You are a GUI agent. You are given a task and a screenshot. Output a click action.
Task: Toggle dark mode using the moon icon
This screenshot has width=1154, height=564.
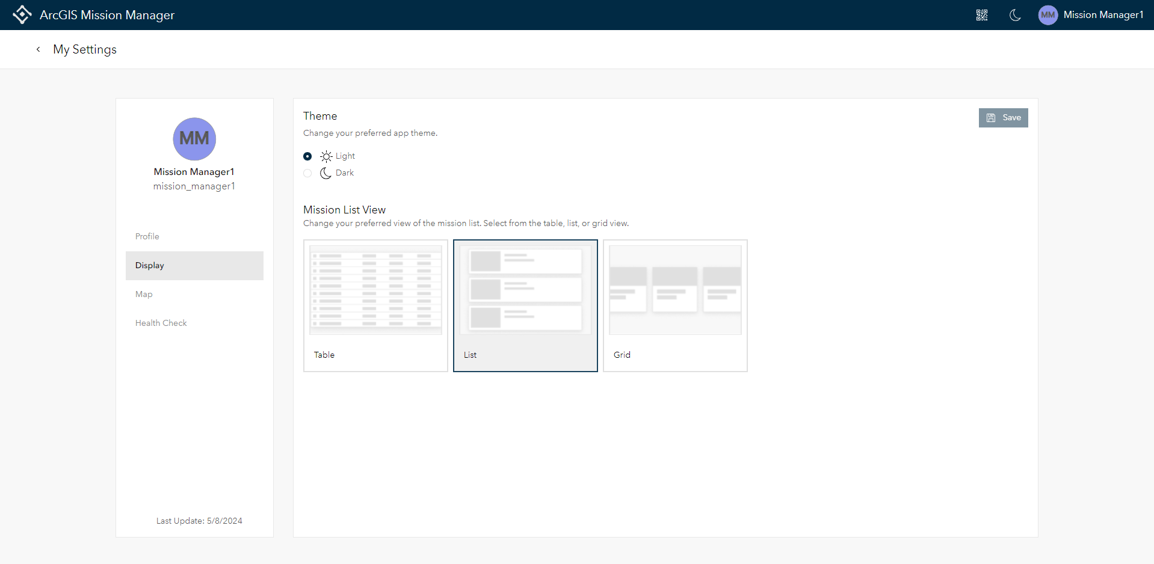pos(1015,15)
